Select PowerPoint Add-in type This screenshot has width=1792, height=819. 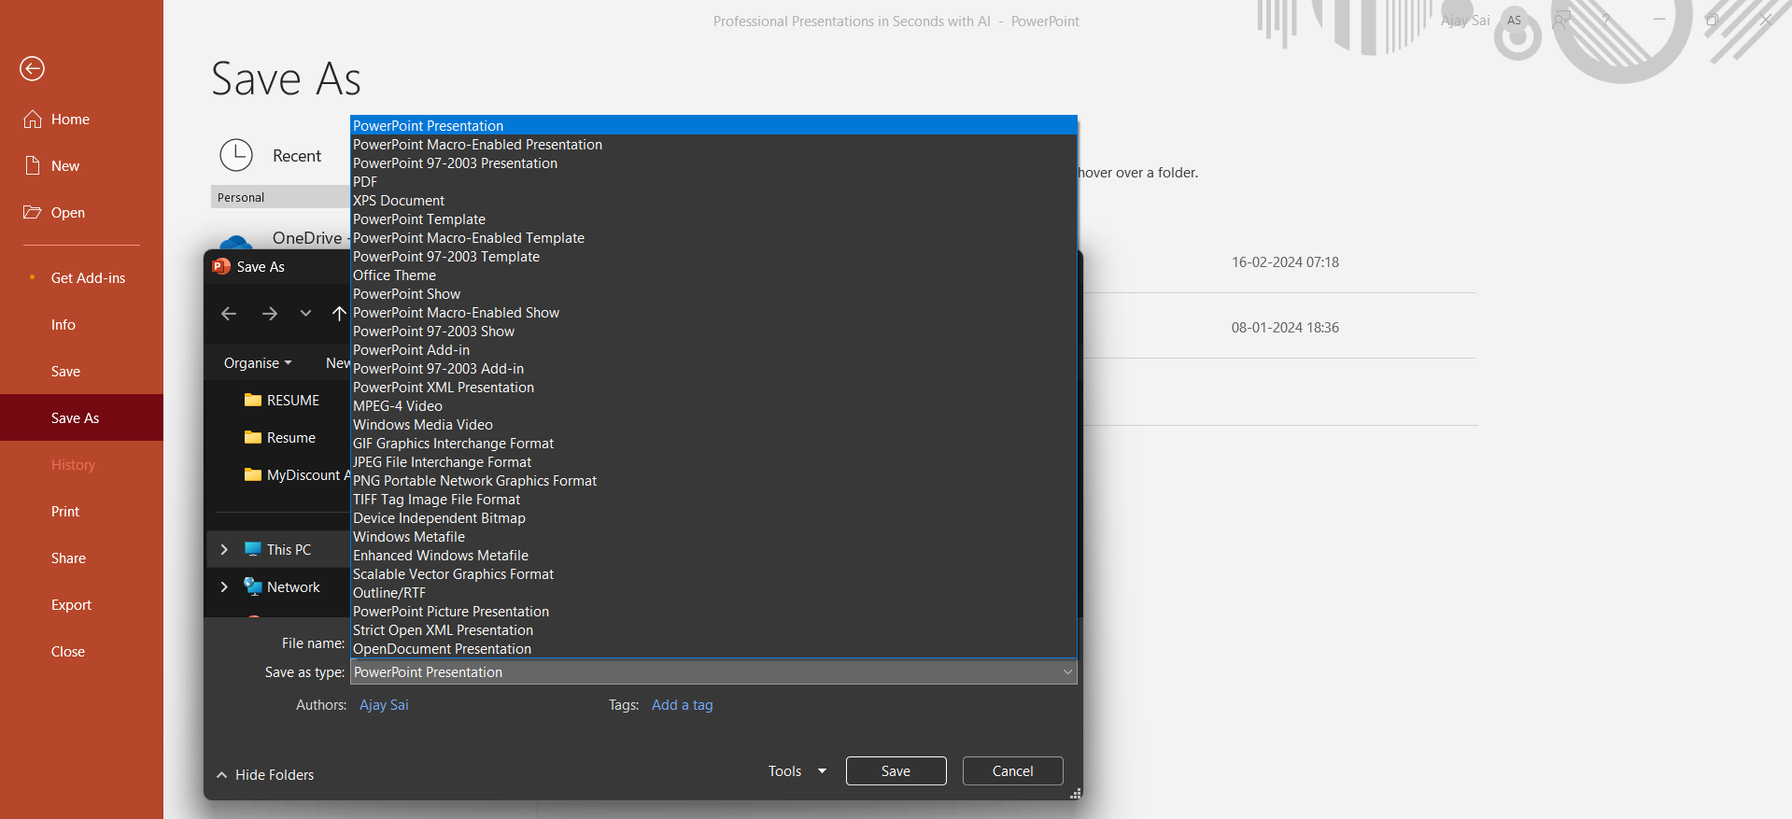click(713, 350)
